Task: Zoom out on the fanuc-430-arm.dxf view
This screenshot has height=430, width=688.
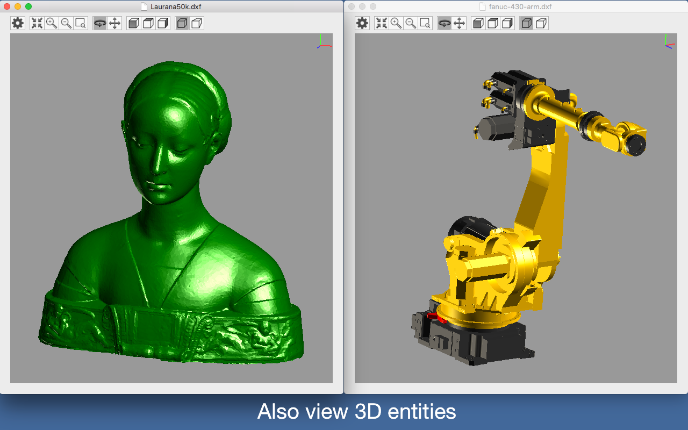Action: [x=411, y=23]
